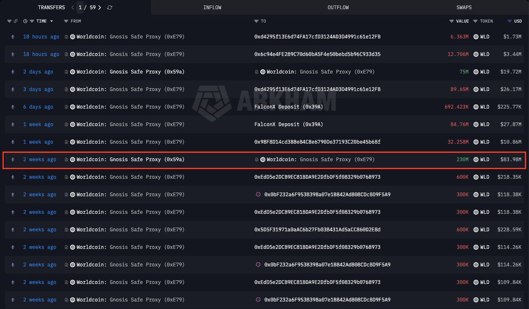Image resolution: width=529 pixels, height=309 pixels.
Task: Click the $26.17M USD amount
Action: [511, 89]
